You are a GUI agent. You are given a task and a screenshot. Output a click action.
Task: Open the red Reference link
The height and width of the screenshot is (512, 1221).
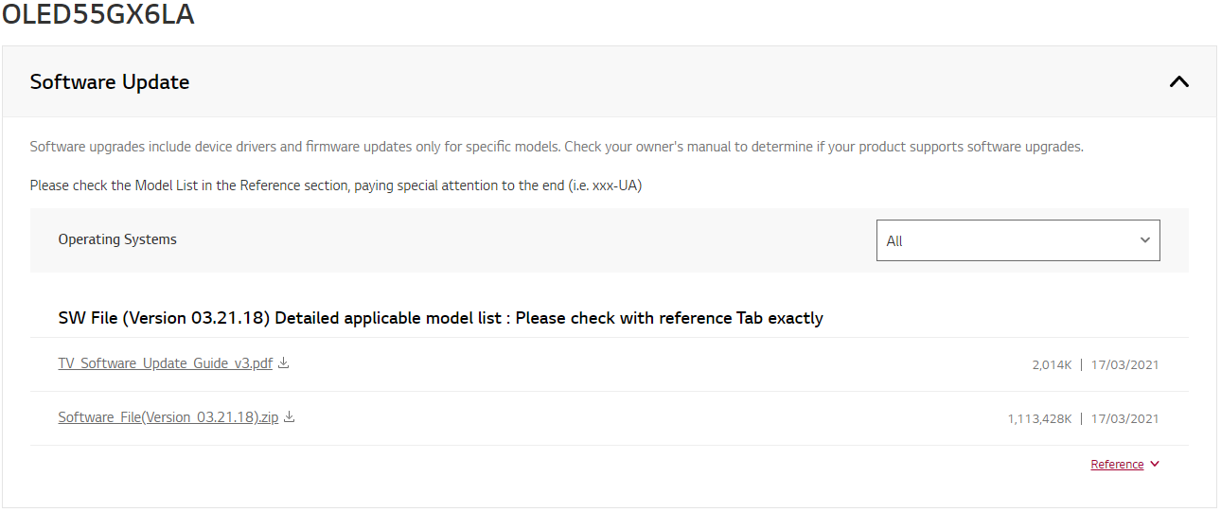click(x=1117, y=465)
